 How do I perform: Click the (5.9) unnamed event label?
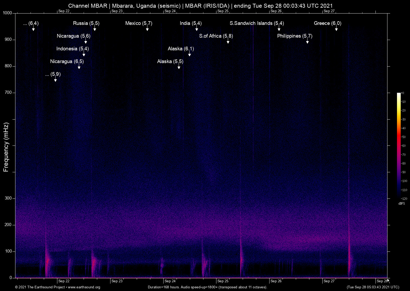(53, 74)
